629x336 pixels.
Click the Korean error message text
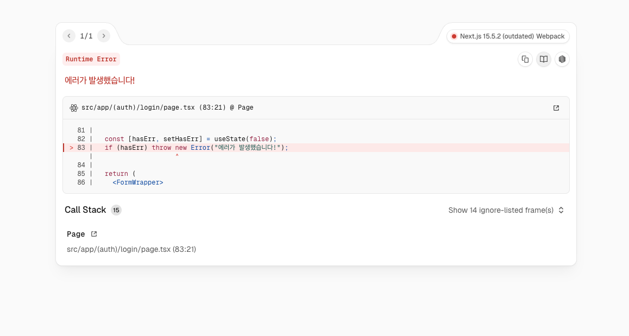tap(99, 80)
